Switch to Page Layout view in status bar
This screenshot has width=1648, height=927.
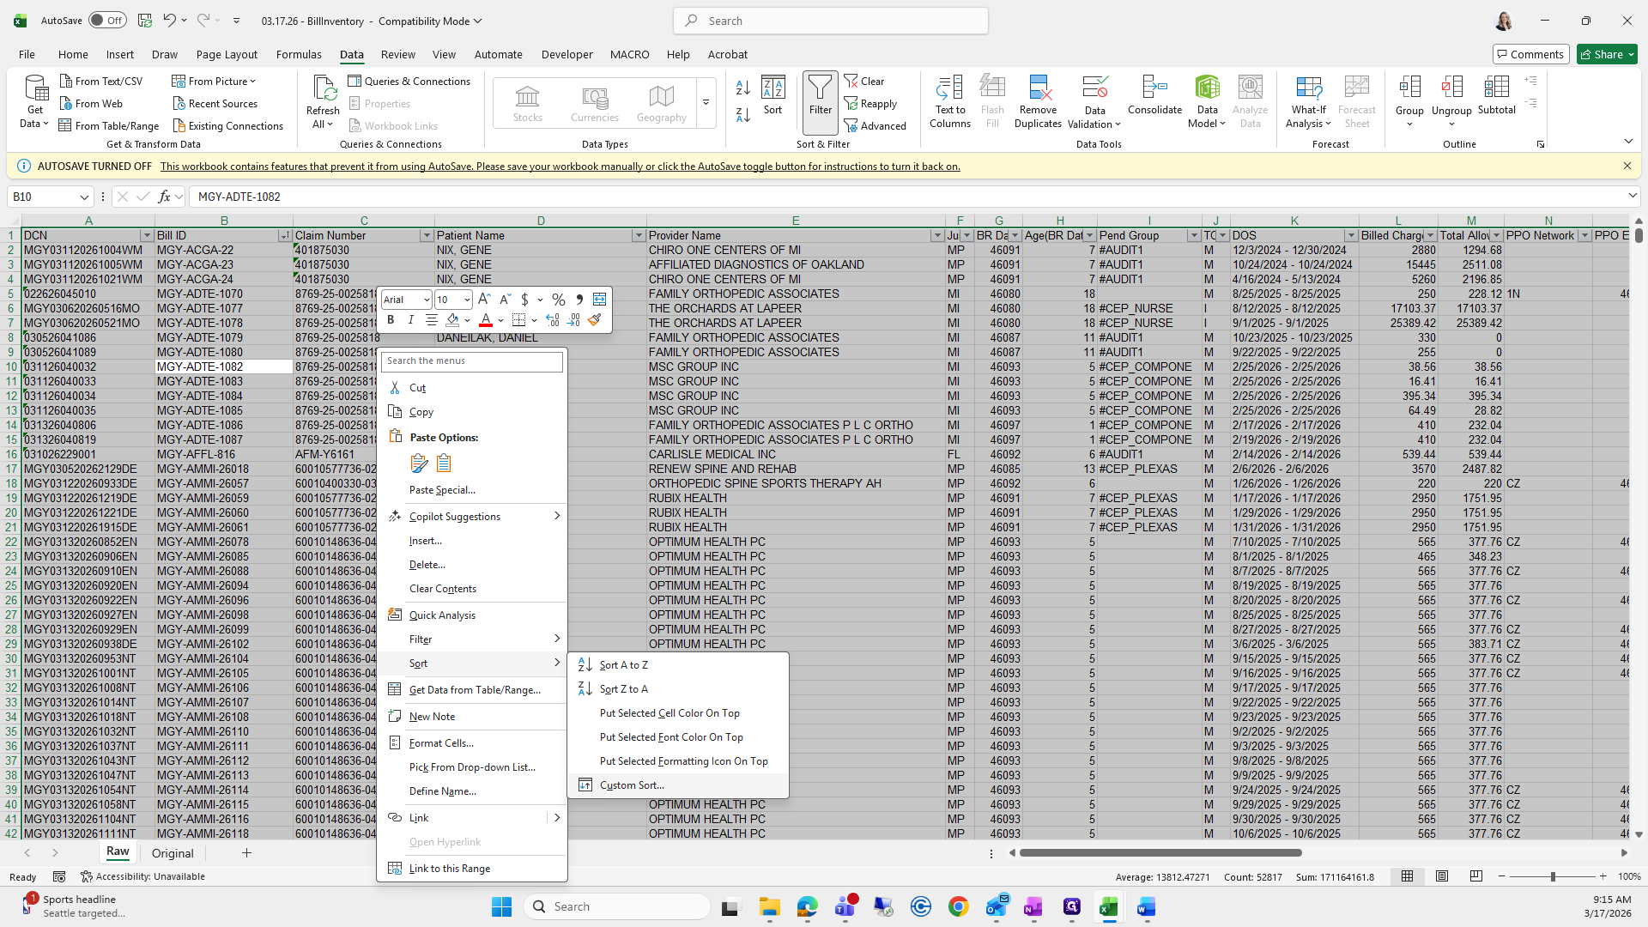pos(1442,876)
